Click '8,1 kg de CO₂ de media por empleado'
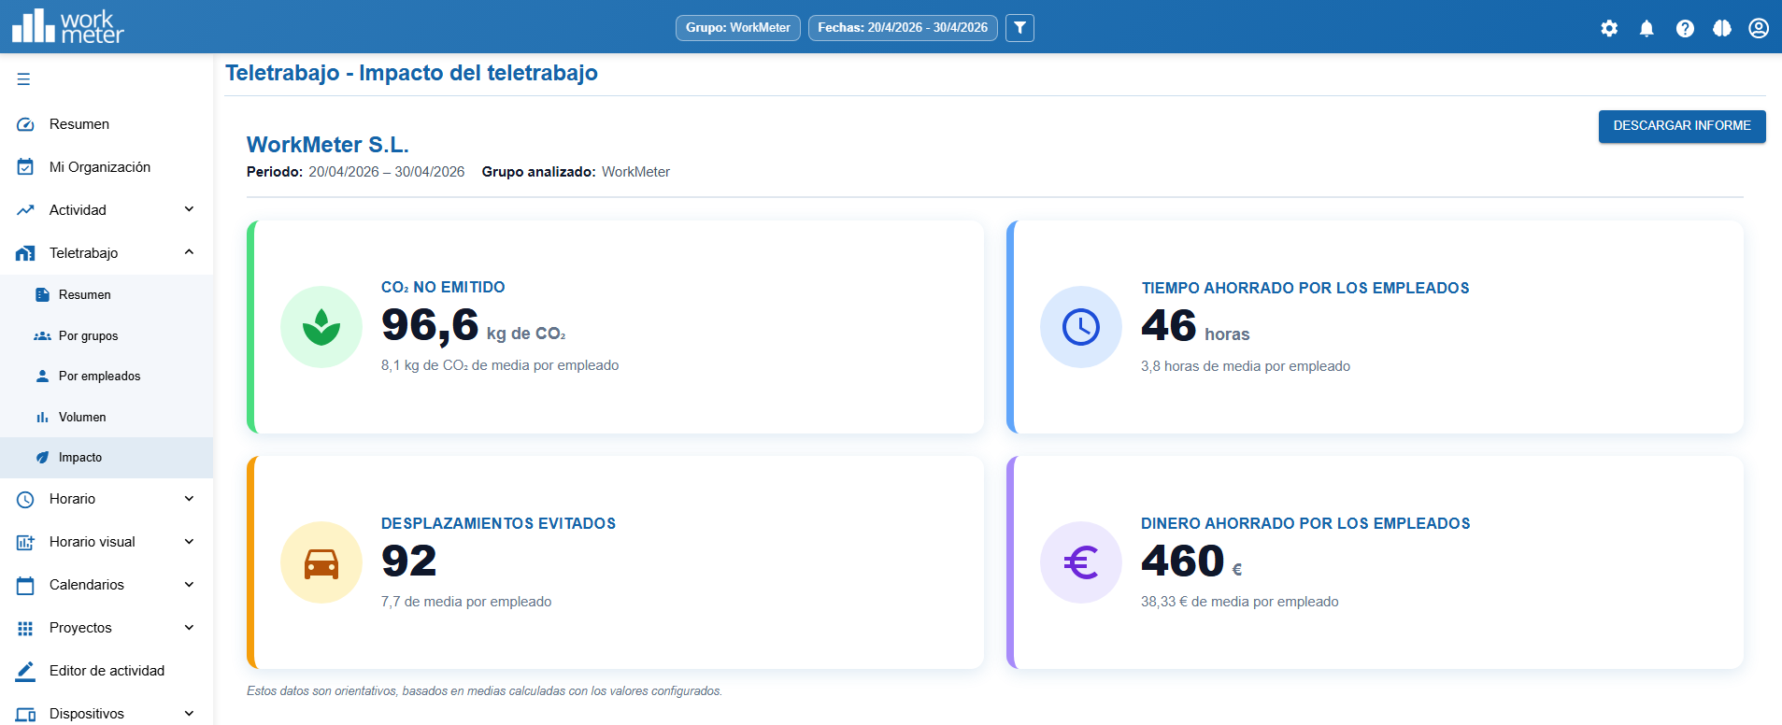Viewport: 1782px width, 725px height. [x=500, y=365]
